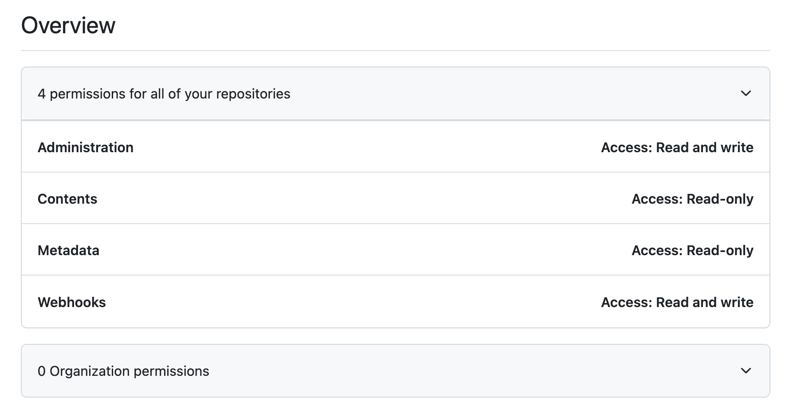The width and height of the screenshot is (785, 410).
Task: Click the Webhooks label
Action: point(72,302)
